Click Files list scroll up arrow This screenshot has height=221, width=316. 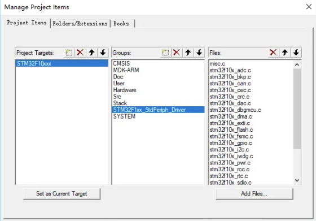(297, 65)
